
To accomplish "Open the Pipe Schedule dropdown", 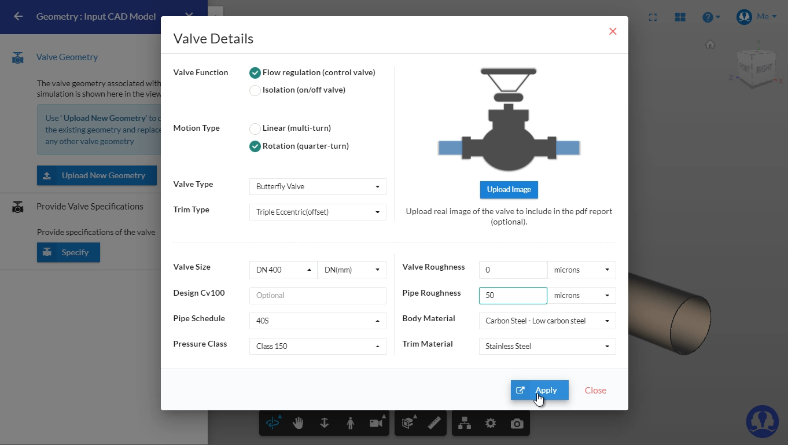I will 318,321.
